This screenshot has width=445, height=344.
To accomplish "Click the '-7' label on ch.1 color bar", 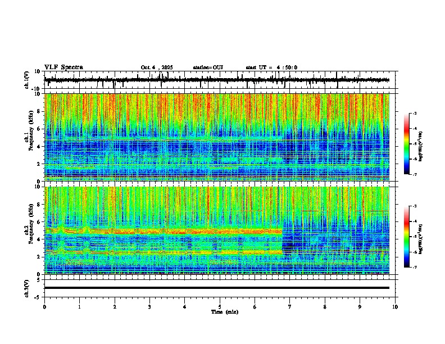I will coord(414,174).
